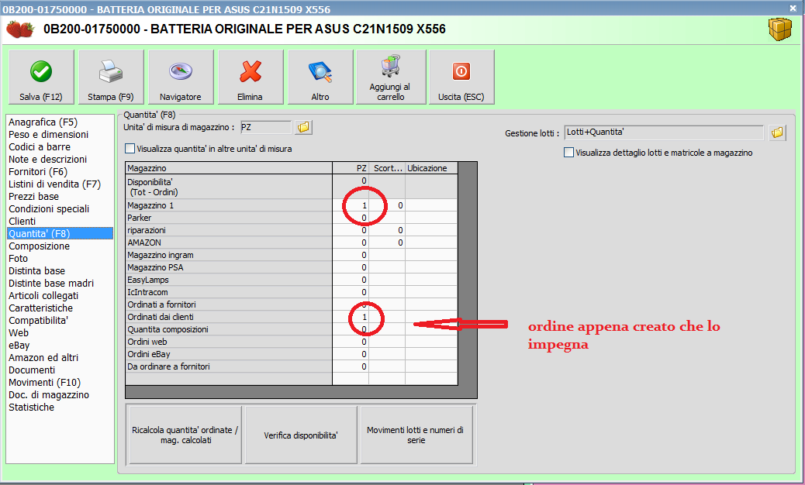Image resolution: width=805 pixels, height=485 pixels.
Task: Click Movimenti lotti e numeri di serie
Action: coord(416,435)
